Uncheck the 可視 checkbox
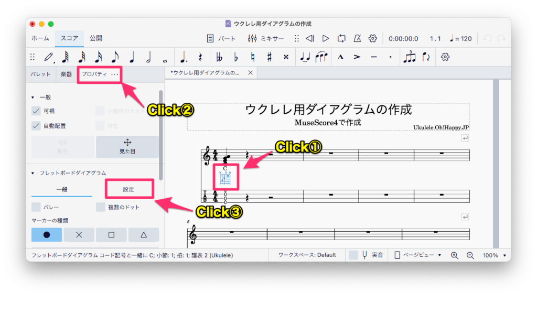The width and height of the screenshot is (537, 313). (36, 111)
